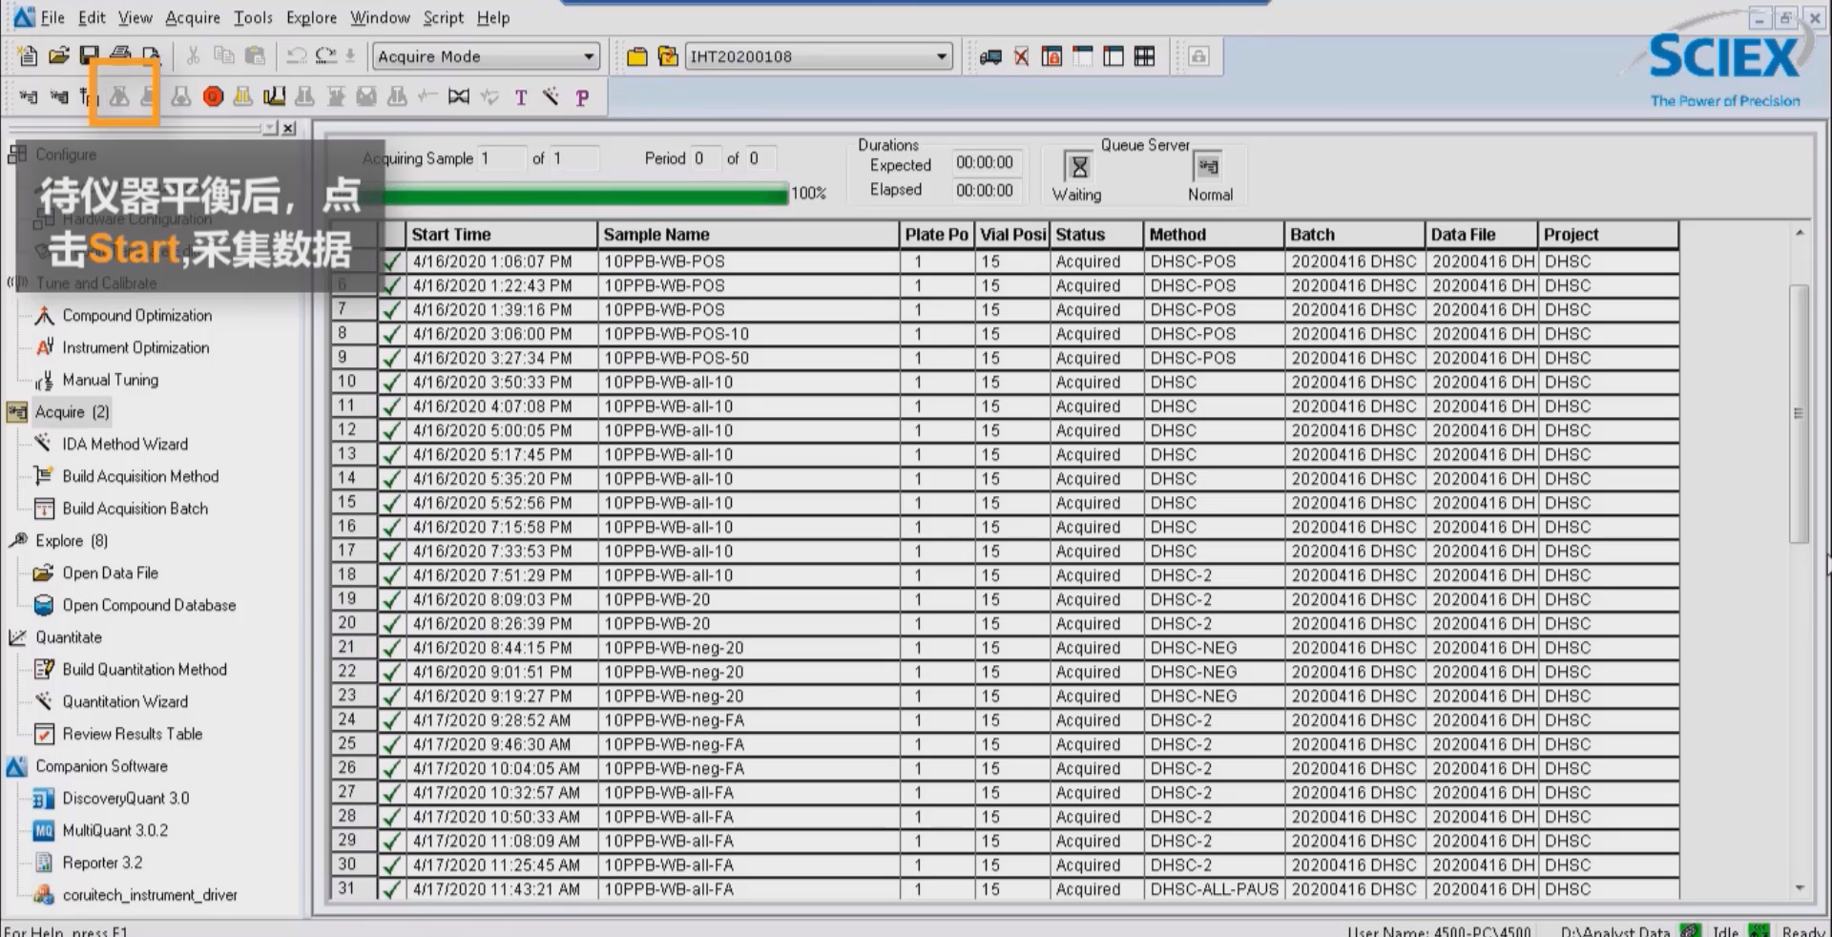
Task: Click the checkmark on row 10
Action: point(391,383)
